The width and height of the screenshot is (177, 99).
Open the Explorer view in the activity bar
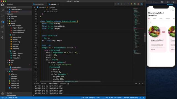(x=2, y=5)
